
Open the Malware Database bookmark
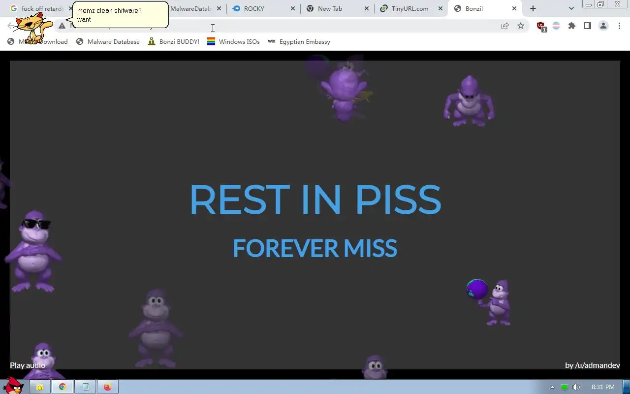(x=108, y=42)
